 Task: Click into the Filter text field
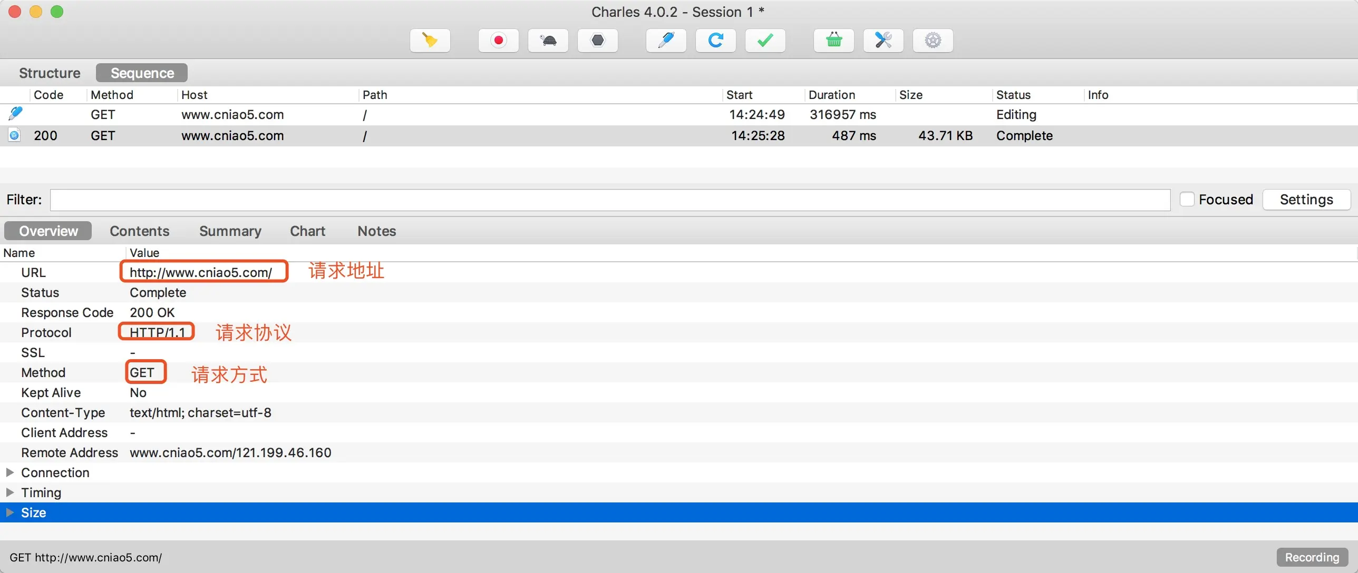tap(609, 200)
